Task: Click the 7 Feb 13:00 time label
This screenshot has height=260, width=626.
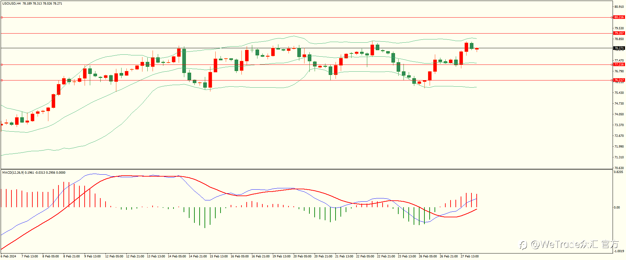Action: click(30, 256)
